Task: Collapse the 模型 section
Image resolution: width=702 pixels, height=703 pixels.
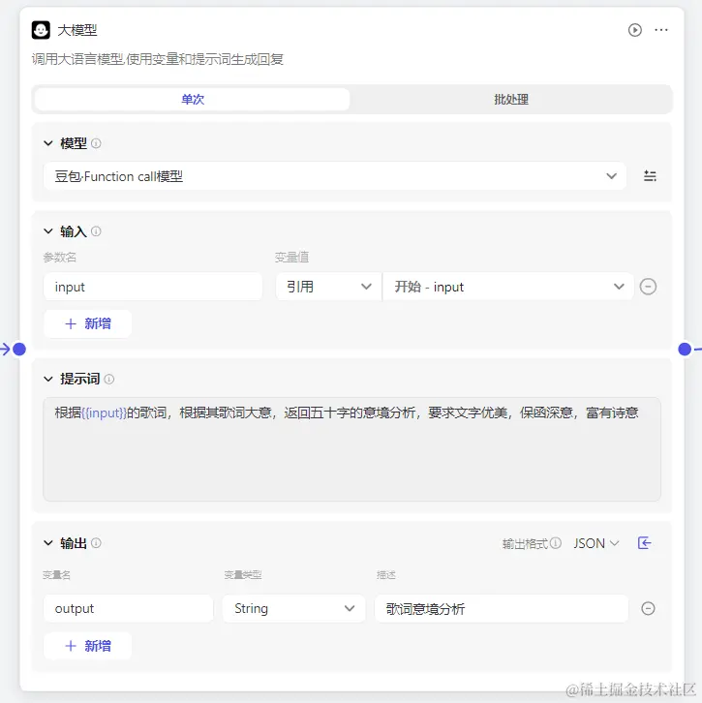Action: (x=48, y=143)
